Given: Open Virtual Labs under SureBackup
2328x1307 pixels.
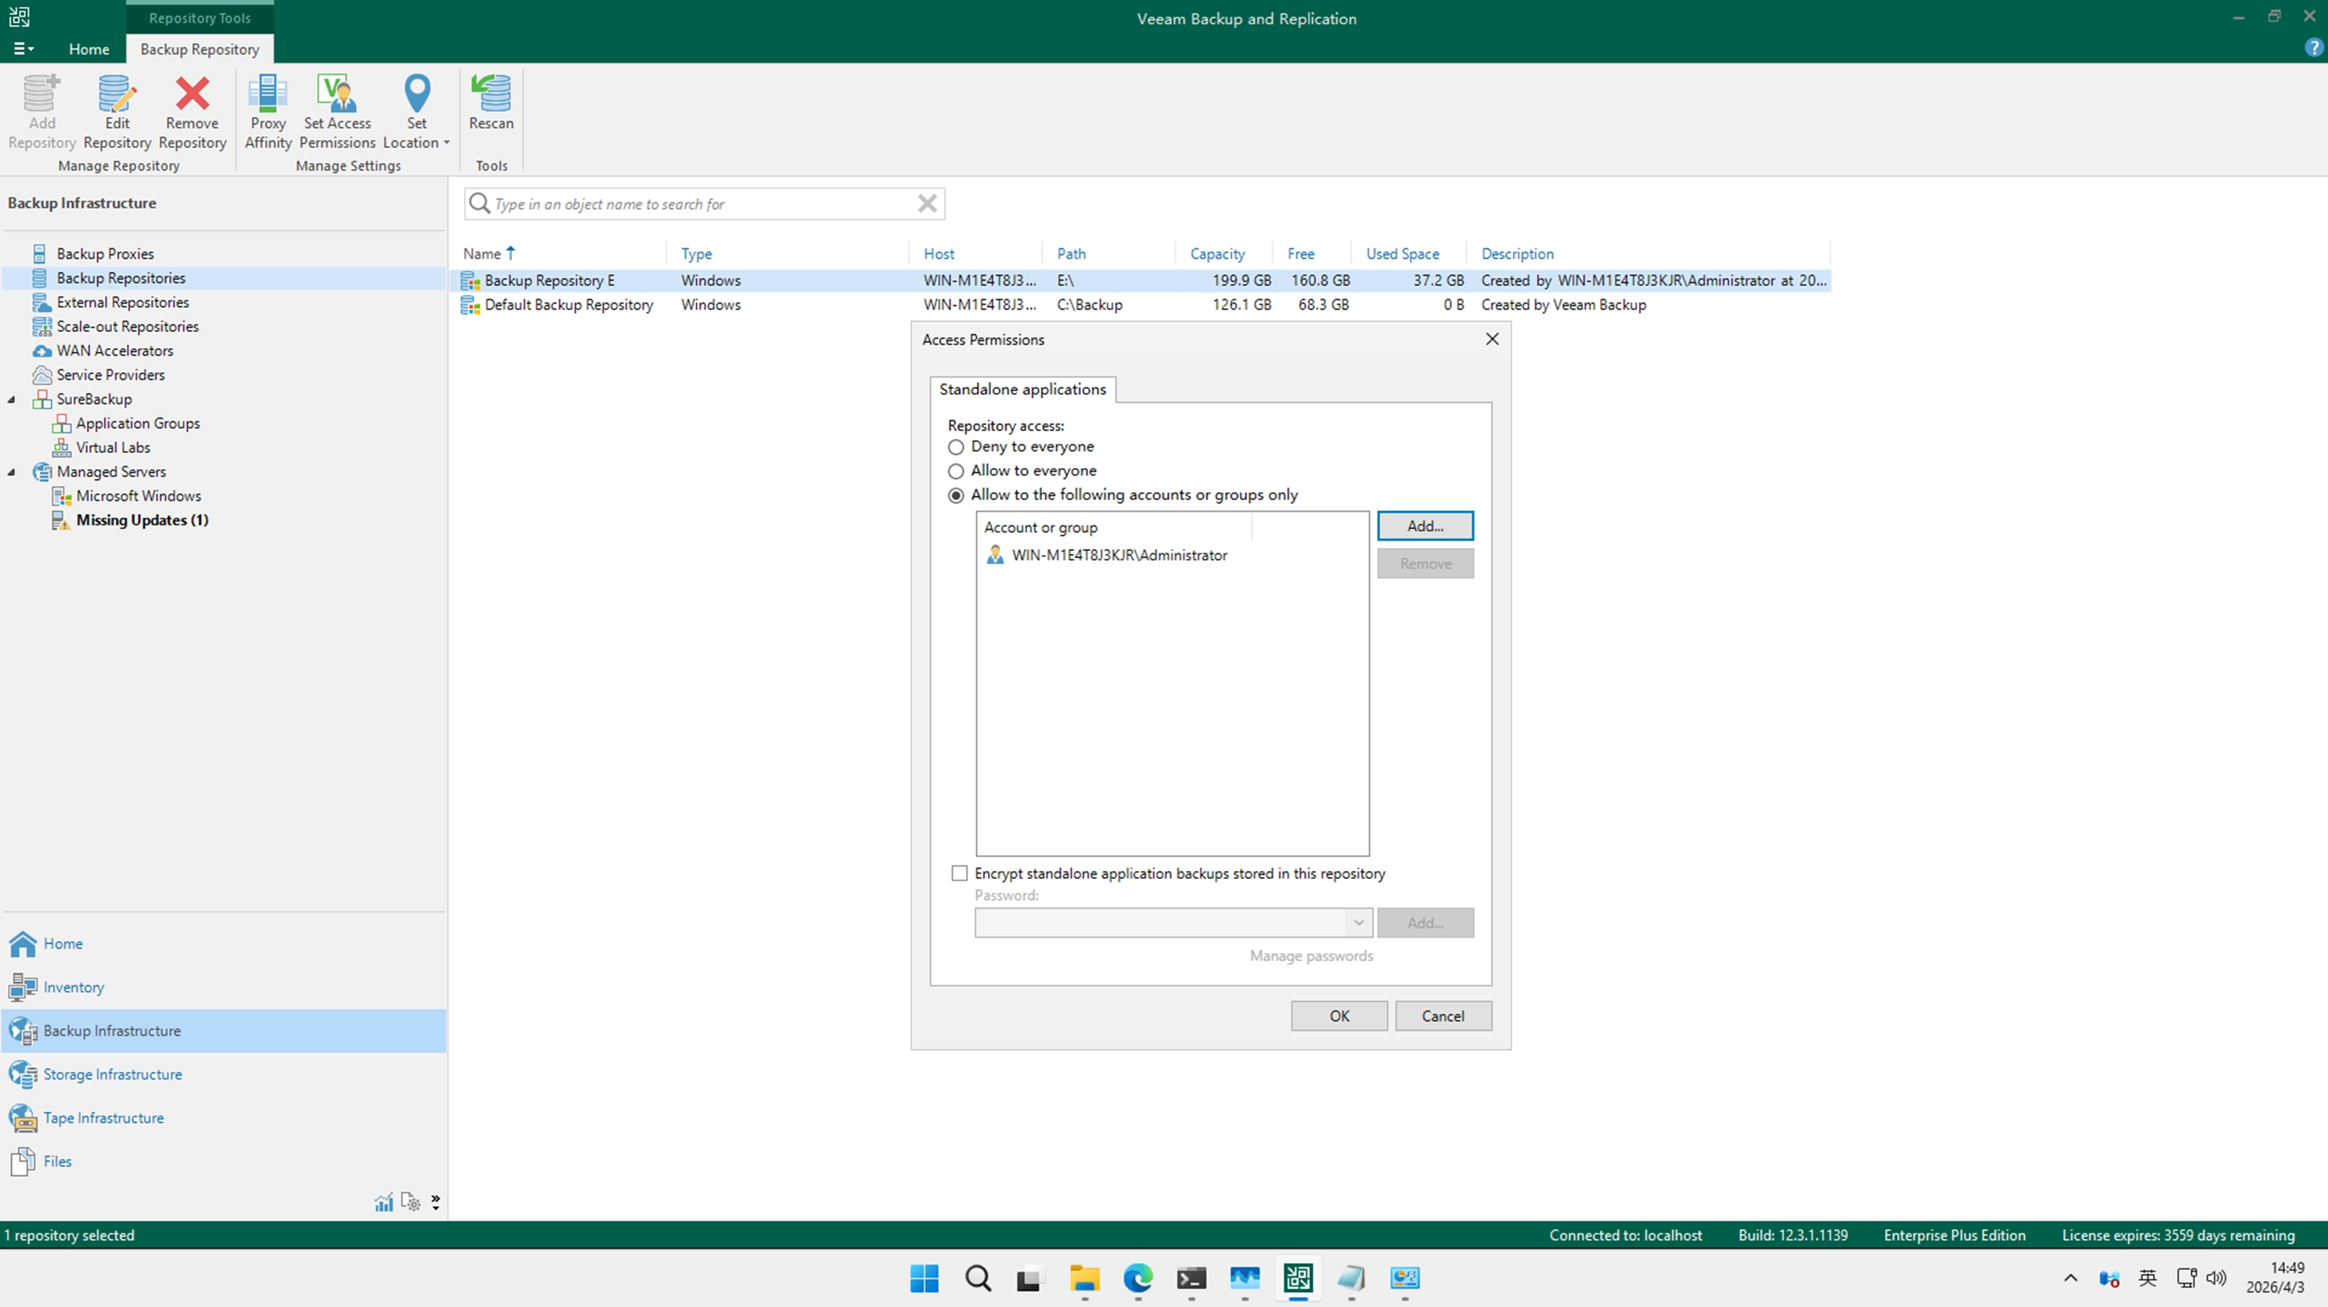Looking at the screenshot, I should [113, 447].
